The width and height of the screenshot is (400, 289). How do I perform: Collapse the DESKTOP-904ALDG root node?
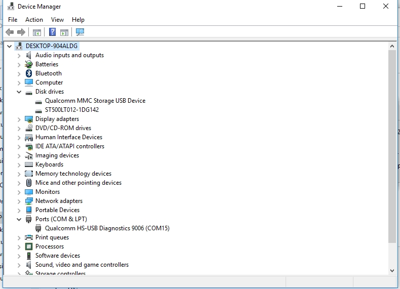click(10, 46)
